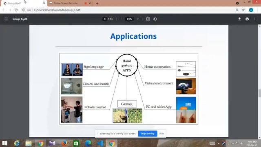Click the Applications slide title
The height and width of the screenshot is (147, 261).
pos(133,36)
